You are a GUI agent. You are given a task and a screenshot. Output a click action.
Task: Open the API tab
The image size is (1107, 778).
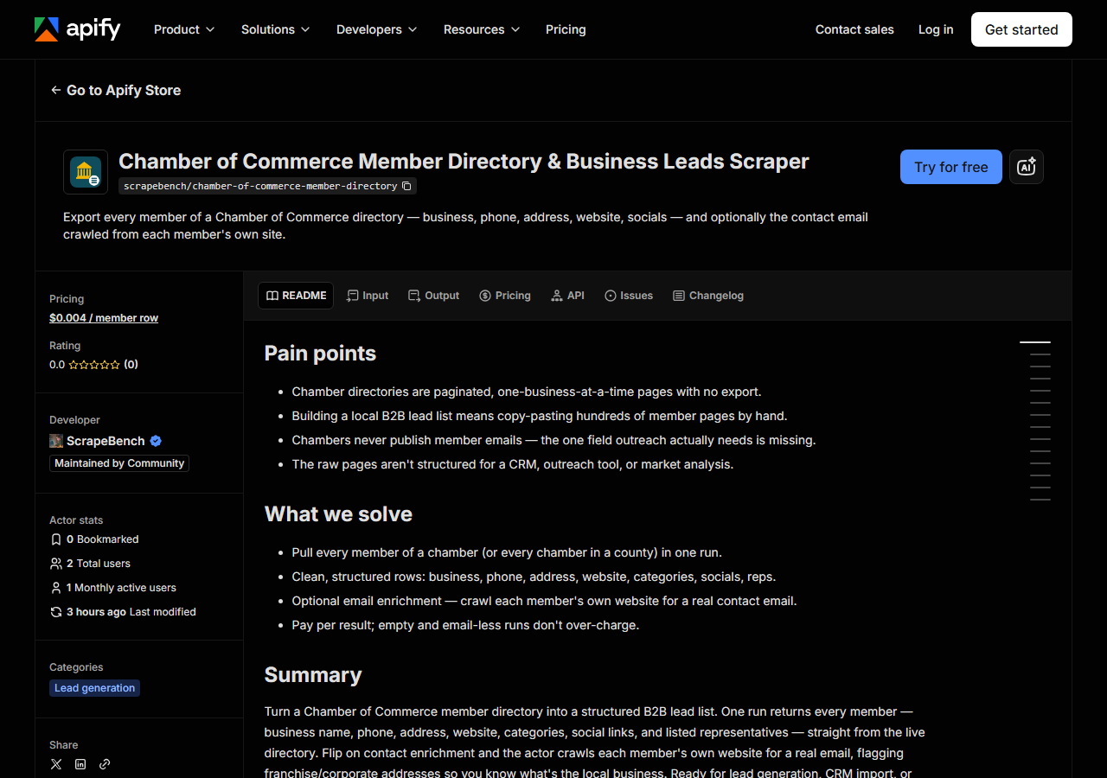567,296
